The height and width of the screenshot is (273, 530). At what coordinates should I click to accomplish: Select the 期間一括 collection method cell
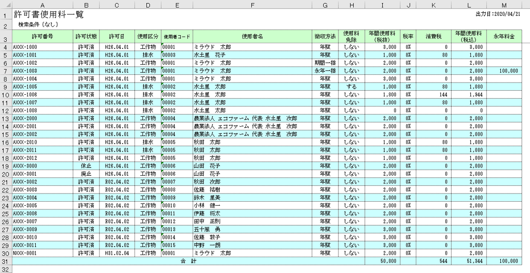(325, 63)
